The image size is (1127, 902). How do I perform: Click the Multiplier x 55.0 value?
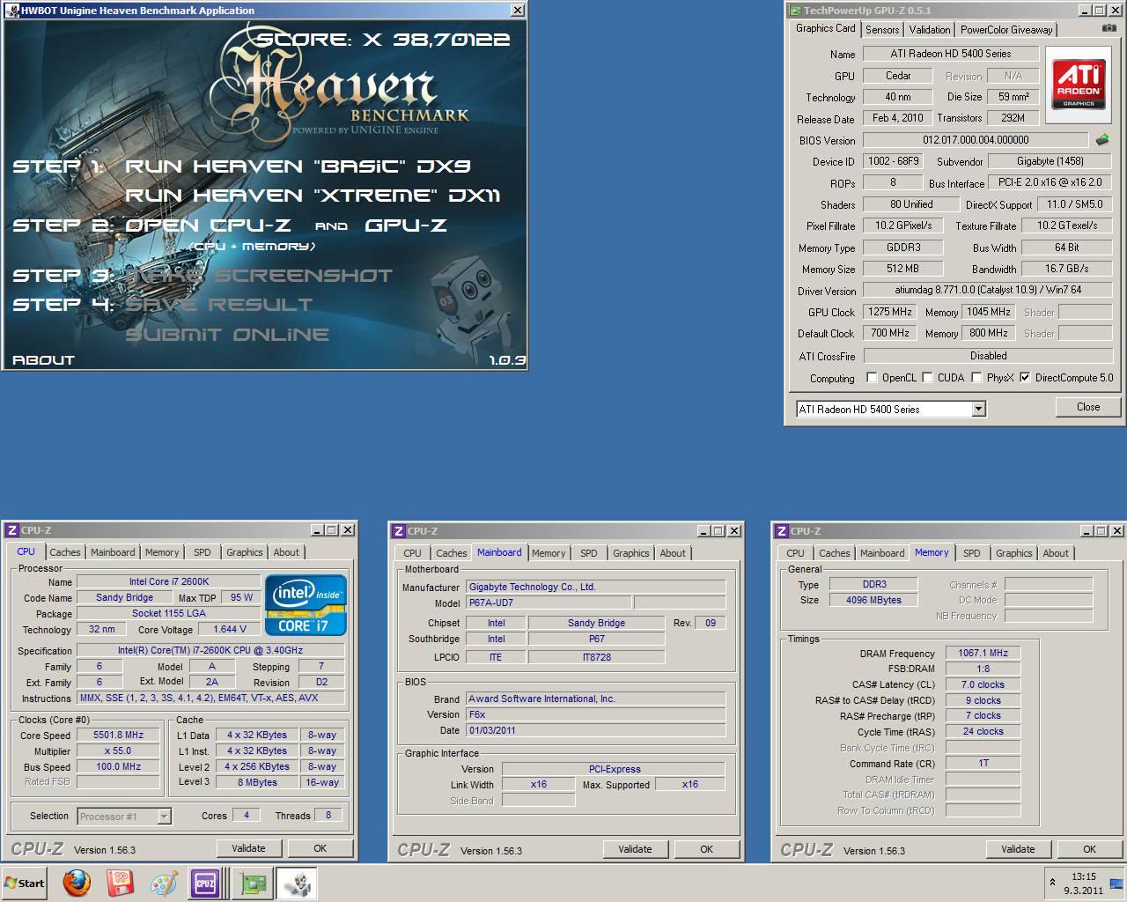point(118,750)
